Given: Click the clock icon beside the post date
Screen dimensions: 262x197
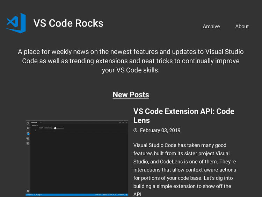Looking at the screenshot, I should tap(136, 130).
